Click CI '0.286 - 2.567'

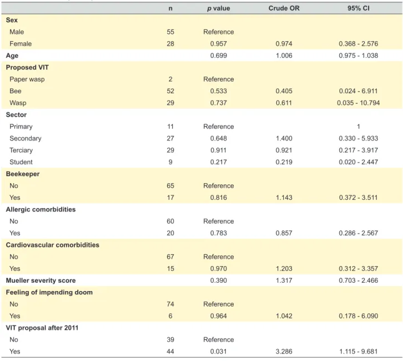[x=358, y=233]
